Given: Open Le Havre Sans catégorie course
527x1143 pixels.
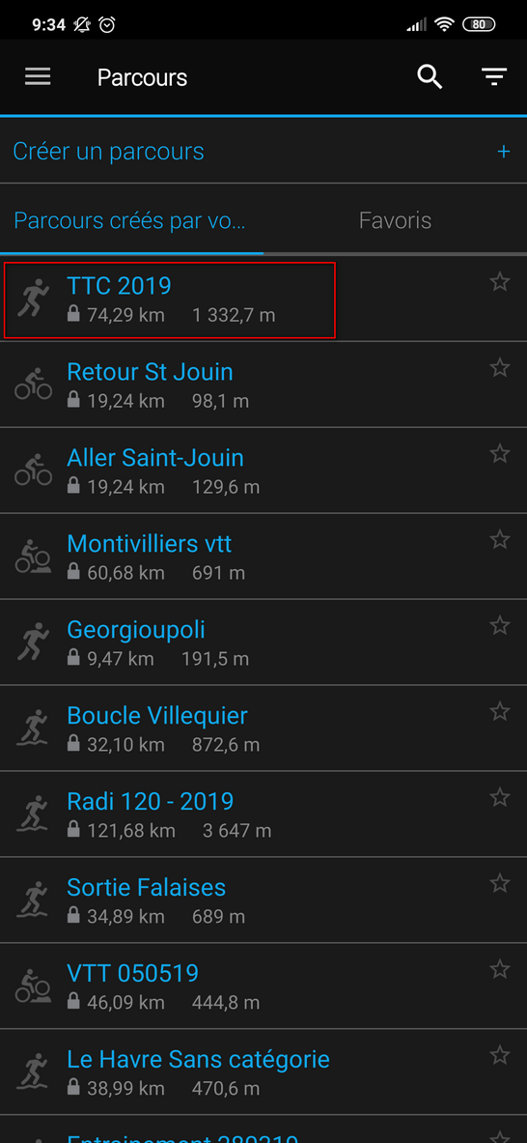Looking at the screenshot, I should [263, 1072].
